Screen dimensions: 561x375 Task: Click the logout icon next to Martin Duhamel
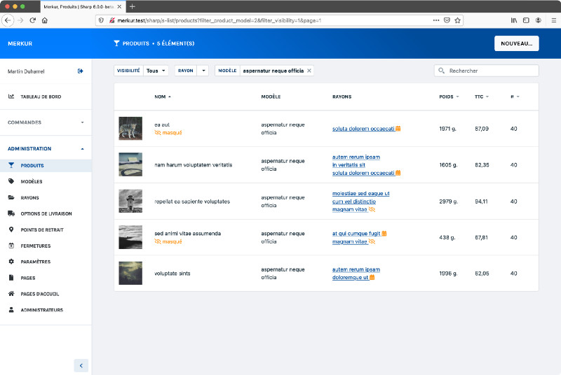(80, 71)
